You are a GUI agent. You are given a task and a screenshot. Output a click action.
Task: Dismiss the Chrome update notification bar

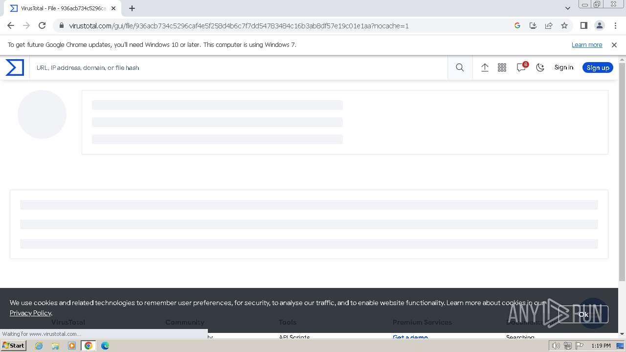pos(614,44)
